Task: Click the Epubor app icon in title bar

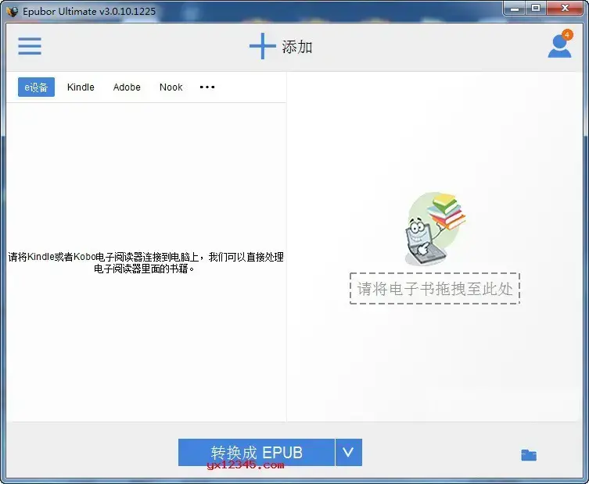Action: click(13, 12)
